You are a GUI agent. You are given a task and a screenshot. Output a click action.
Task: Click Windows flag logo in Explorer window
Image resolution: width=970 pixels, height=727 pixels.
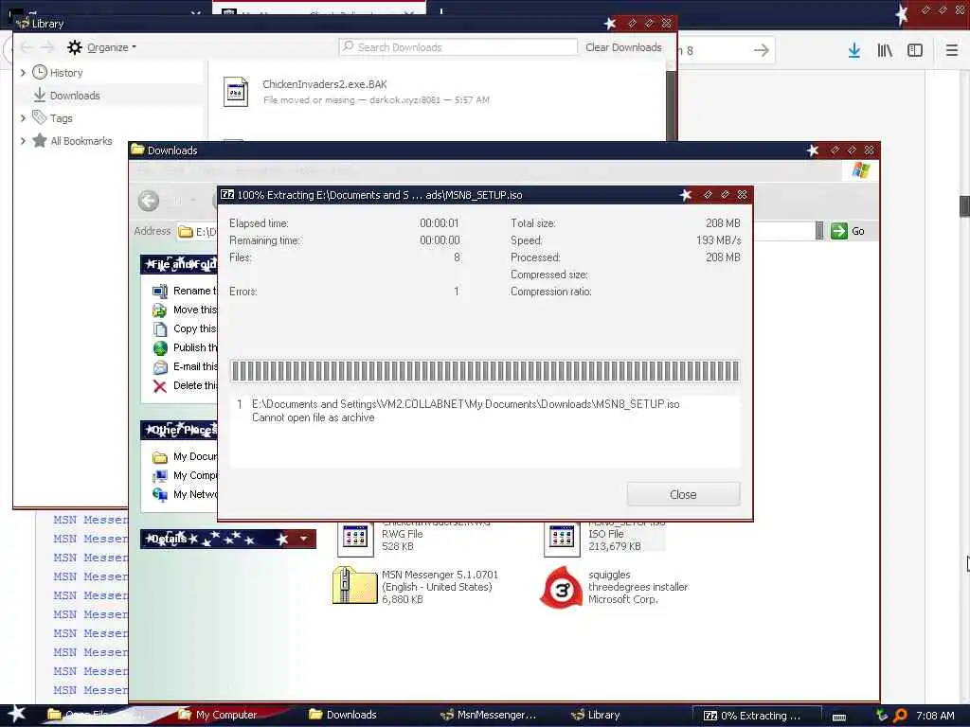[860, 170]
